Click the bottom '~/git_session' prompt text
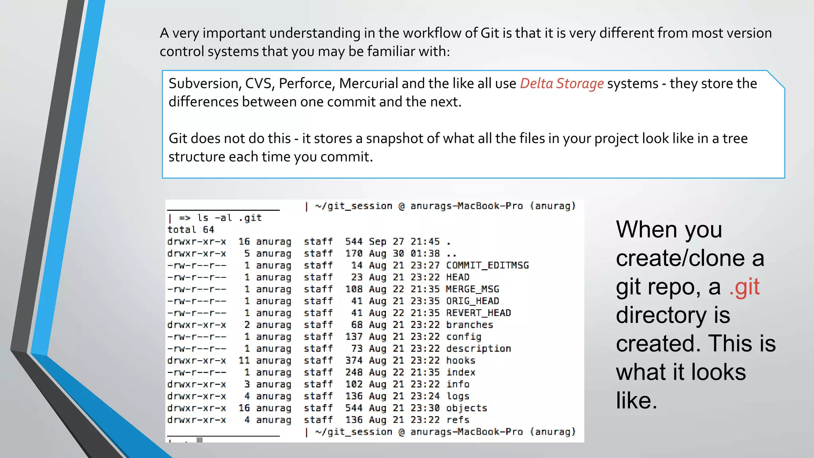The image size is (814, 458). click(354, 432)
